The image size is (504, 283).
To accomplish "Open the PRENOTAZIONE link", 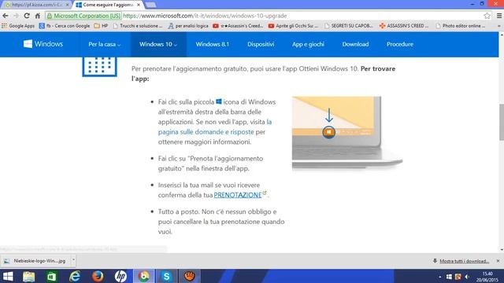I will point(238,195).
